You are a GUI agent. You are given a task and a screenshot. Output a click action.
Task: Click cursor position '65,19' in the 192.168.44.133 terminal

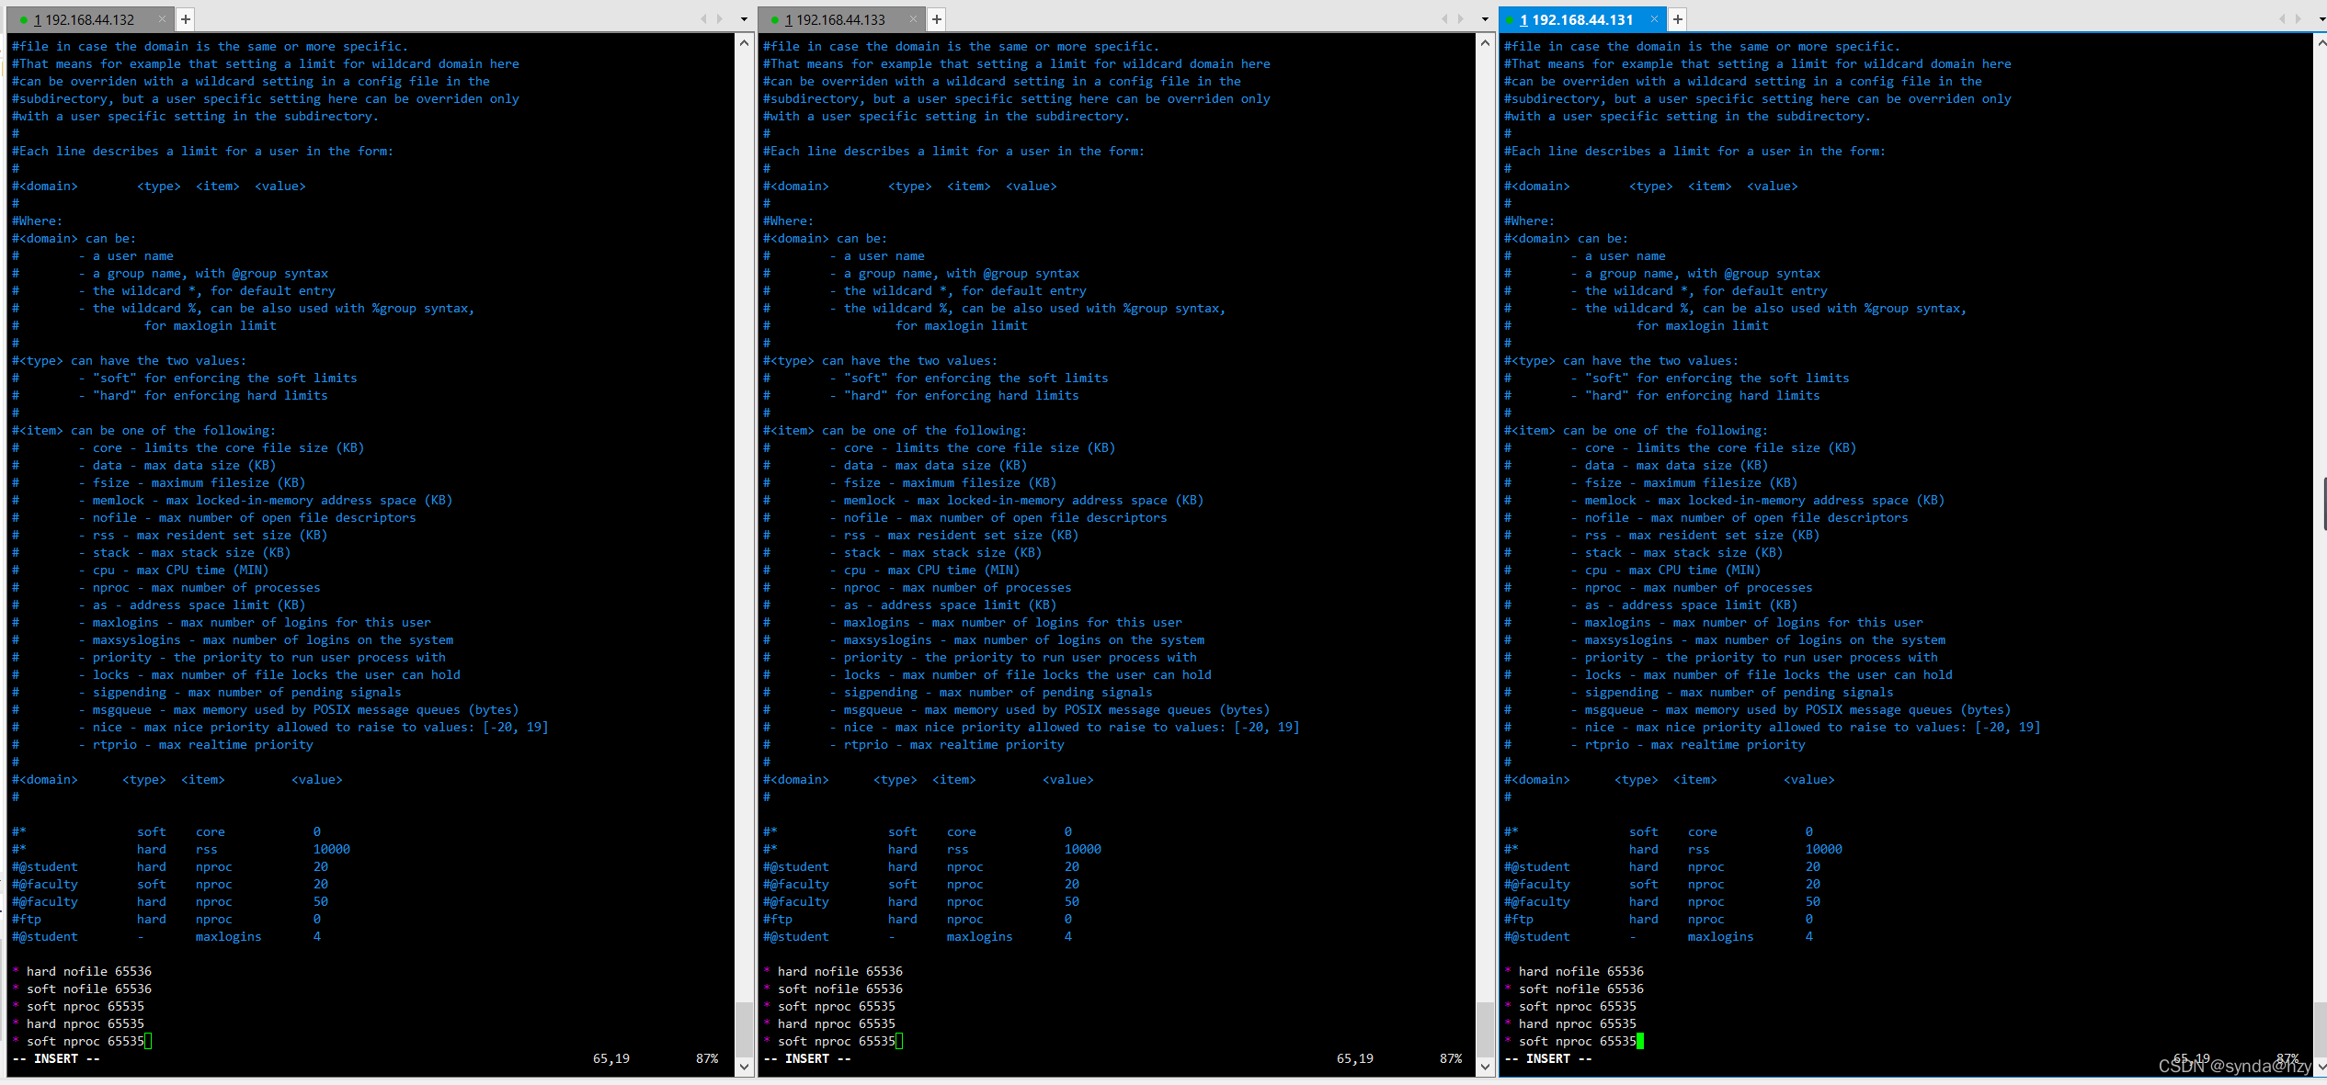[1355, 1058]
